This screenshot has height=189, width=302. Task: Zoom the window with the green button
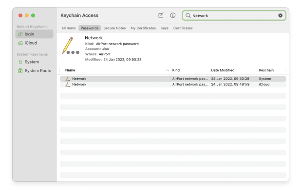coord(33,16)
